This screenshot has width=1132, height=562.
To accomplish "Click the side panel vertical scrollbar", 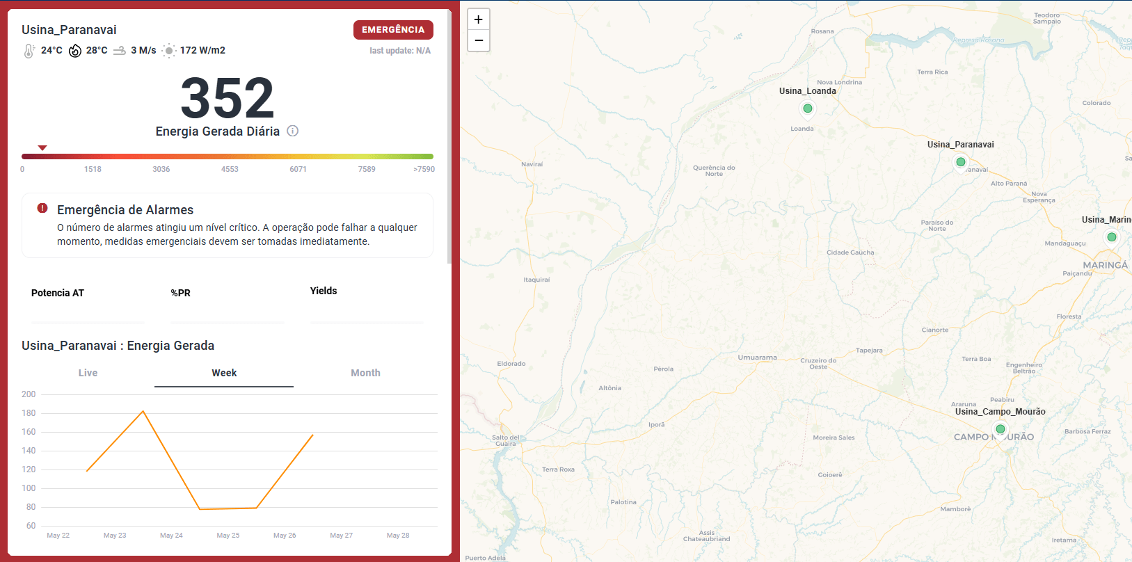I will (x=449, y=139).
